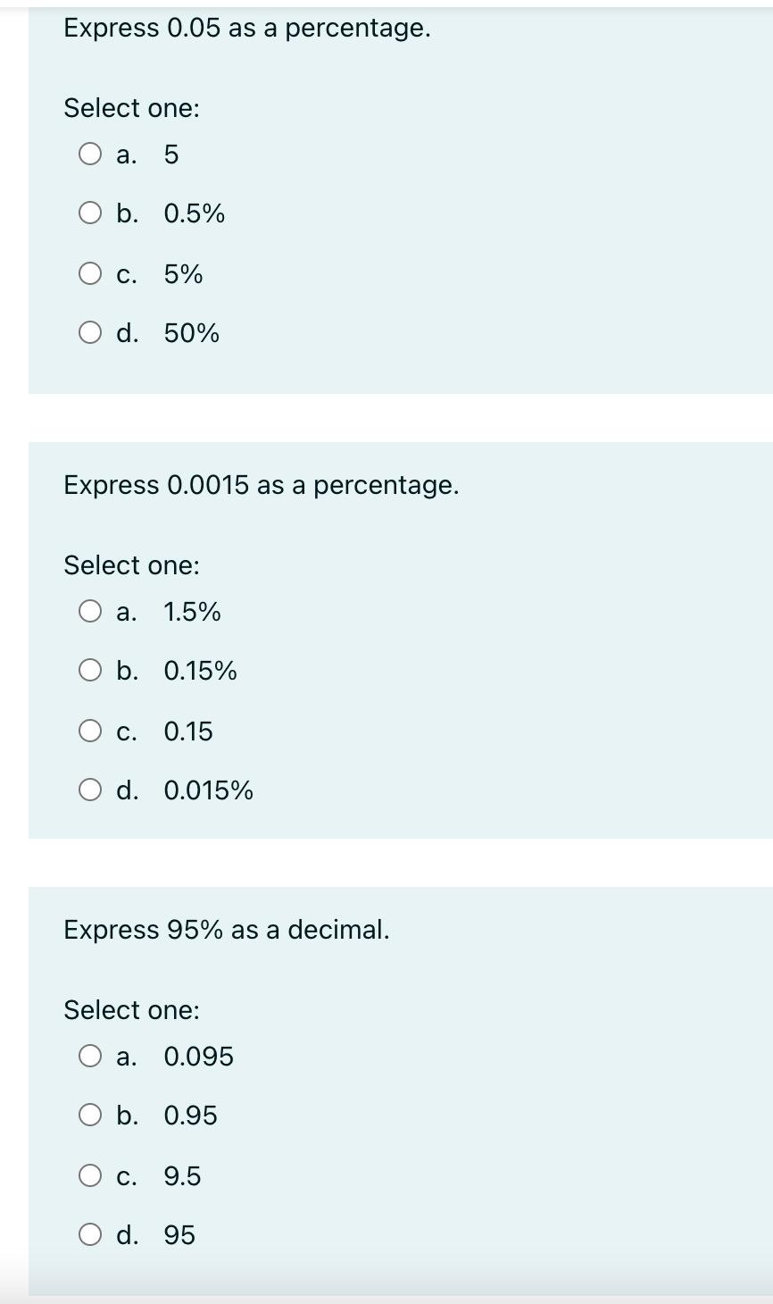Click 'Select one:' under the 95% question

point(131,1010)
